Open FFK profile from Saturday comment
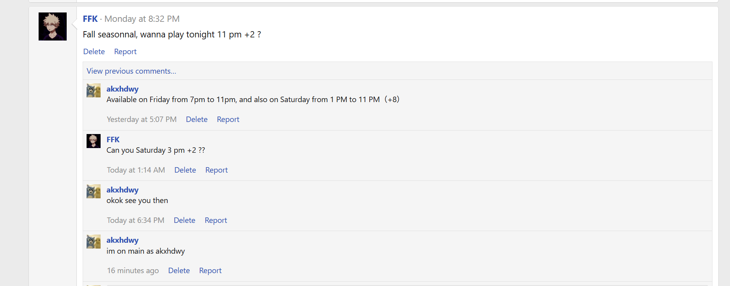Screen dimensions: 730x286 (x=113, y=139)
